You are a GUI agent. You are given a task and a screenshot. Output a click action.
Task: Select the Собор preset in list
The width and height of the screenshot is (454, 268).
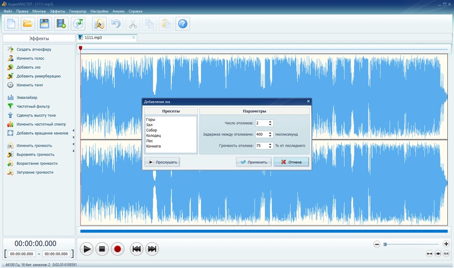coord(152,130)
